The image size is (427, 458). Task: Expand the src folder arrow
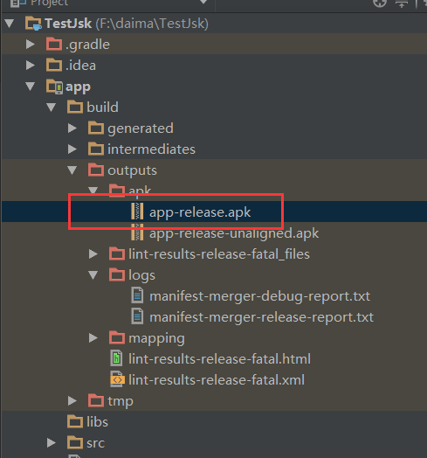52,443
